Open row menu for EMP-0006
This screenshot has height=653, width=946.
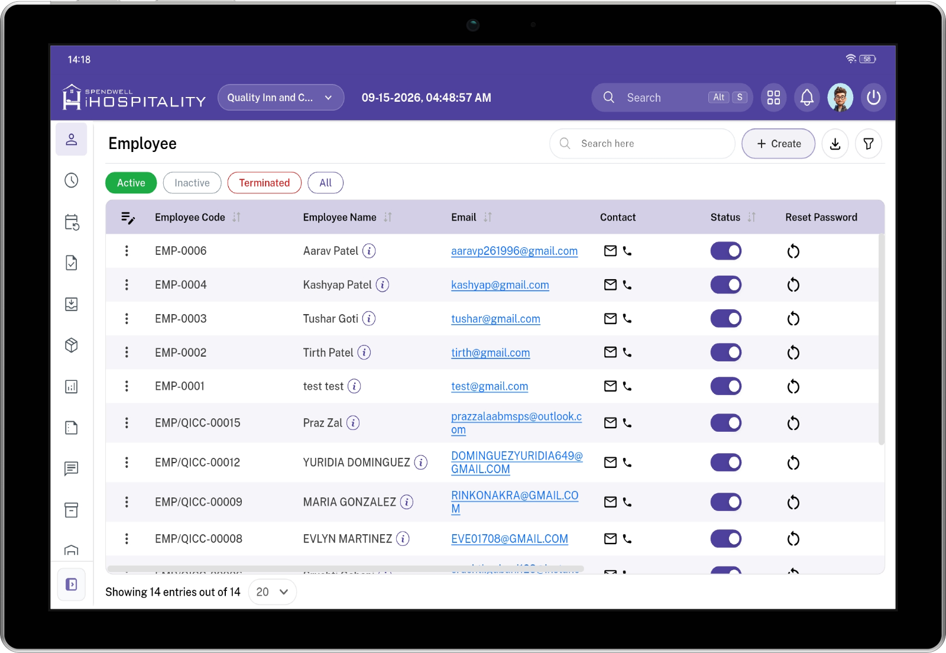(x=127, y=251)
